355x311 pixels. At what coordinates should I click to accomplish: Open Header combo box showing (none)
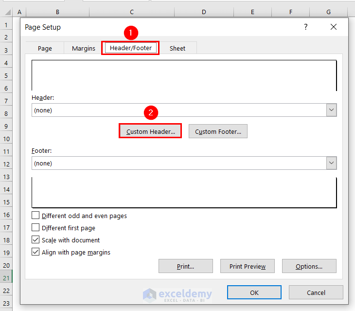pyautogui.click(x=184, y=110)
